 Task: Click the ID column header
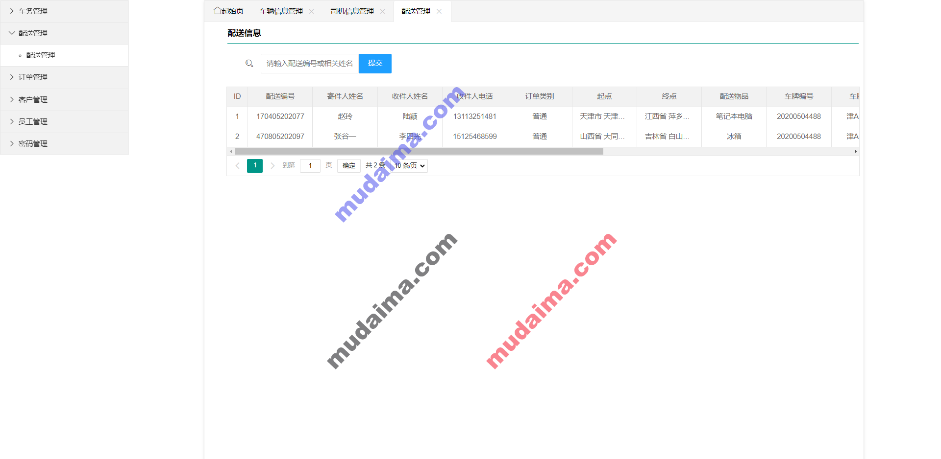[237, 97]
